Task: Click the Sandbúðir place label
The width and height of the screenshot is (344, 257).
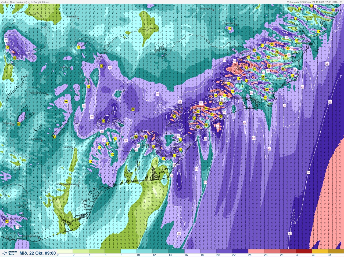Action: pyautogui.click(x=72, y=17)
